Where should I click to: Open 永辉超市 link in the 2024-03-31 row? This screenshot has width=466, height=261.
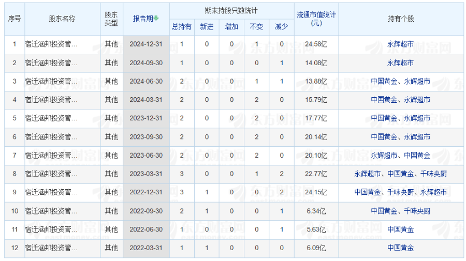[417, 100]
